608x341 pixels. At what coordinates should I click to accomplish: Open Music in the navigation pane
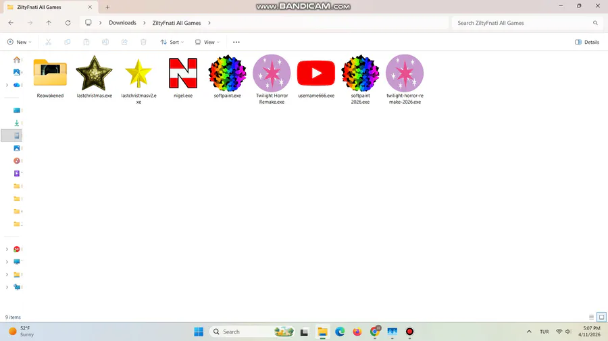17,161
